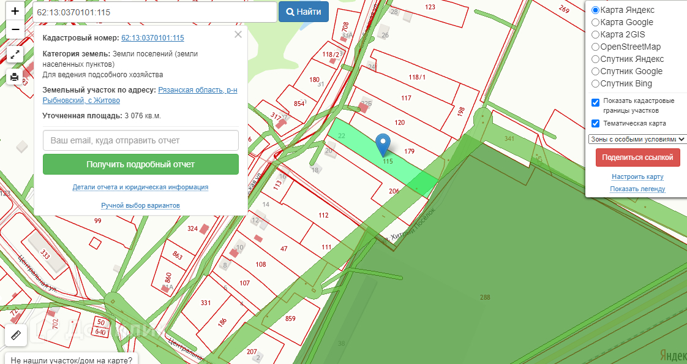Click parcel label 107 on map

coord(244,283)
